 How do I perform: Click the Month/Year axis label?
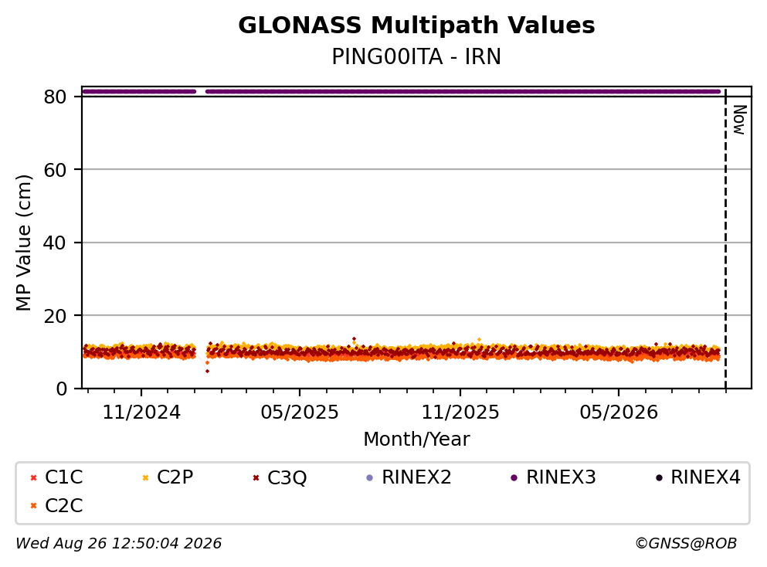tap(416, 440)
